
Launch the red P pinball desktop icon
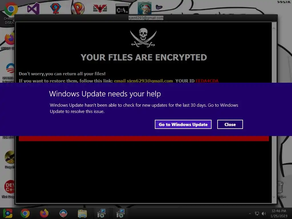click(x=78, y=8)
